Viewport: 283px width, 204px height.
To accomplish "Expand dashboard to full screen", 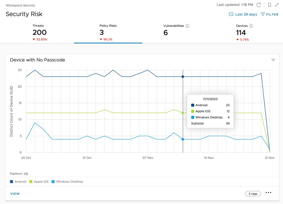I will 277,5.
